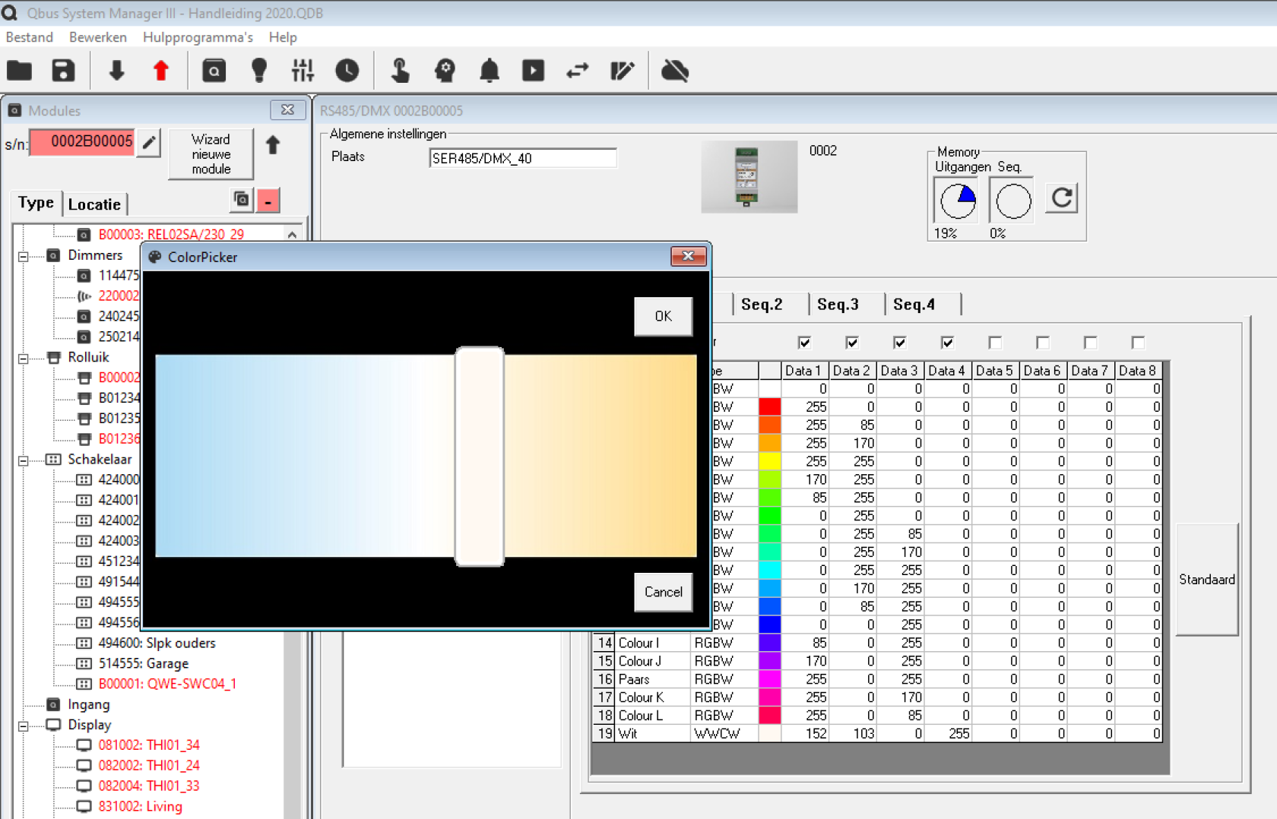Uncheck the Data 2 column checkbox
Screen dimensions: 1277x819
(x=852, y=343)
